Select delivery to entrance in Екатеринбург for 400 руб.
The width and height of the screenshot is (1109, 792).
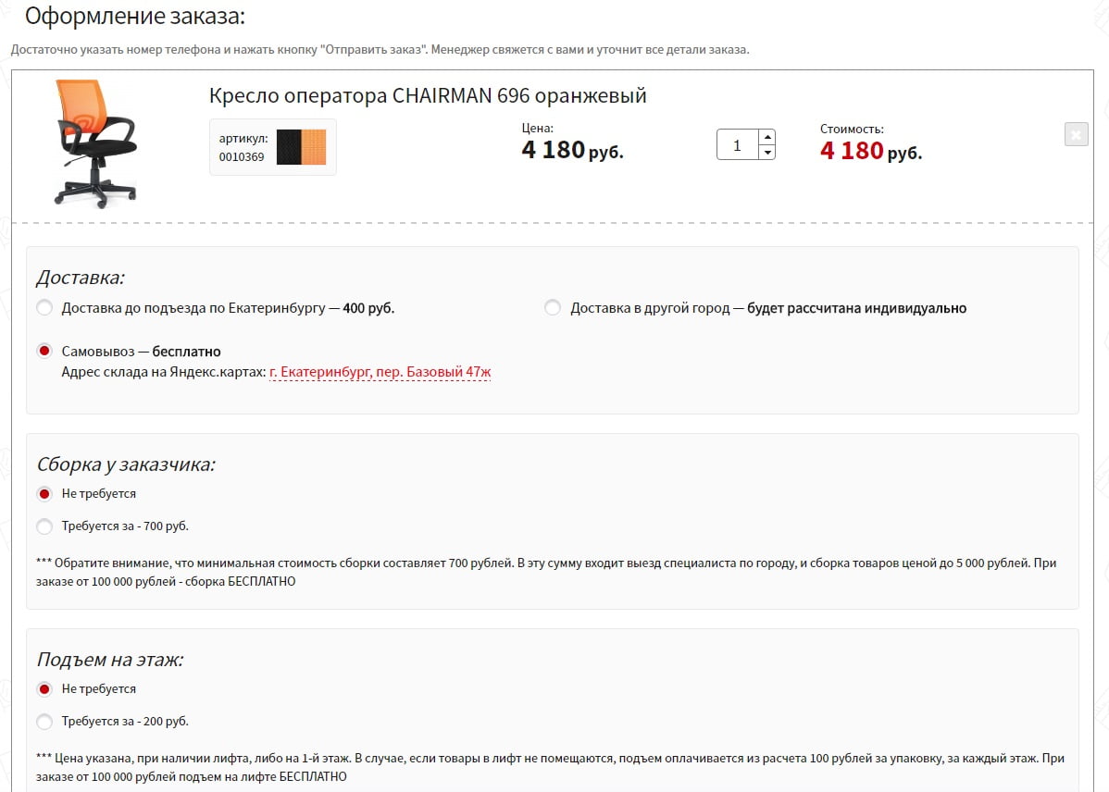pos(44,308)
